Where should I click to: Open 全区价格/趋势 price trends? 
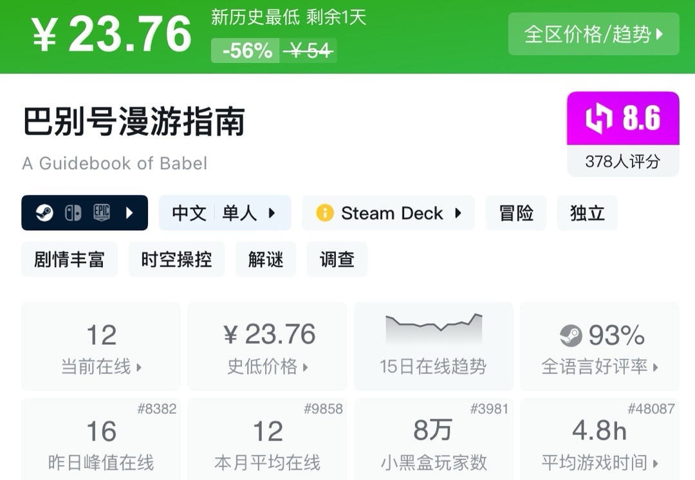click(593, 34)
